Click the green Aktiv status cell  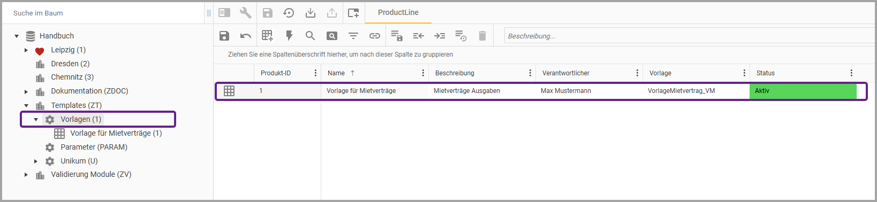pos(803,91)
